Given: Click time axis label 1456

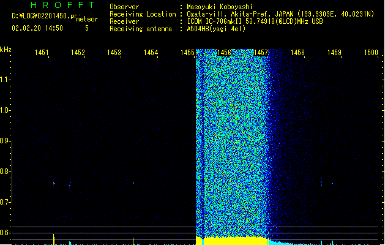Looking at the screenshot, I should [x=224, y=52].
